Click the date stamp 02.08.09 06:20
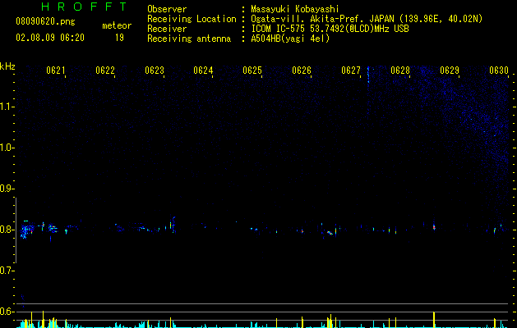Image resolution: width=517 pixels, height=328 pixels. click(50, 38)
